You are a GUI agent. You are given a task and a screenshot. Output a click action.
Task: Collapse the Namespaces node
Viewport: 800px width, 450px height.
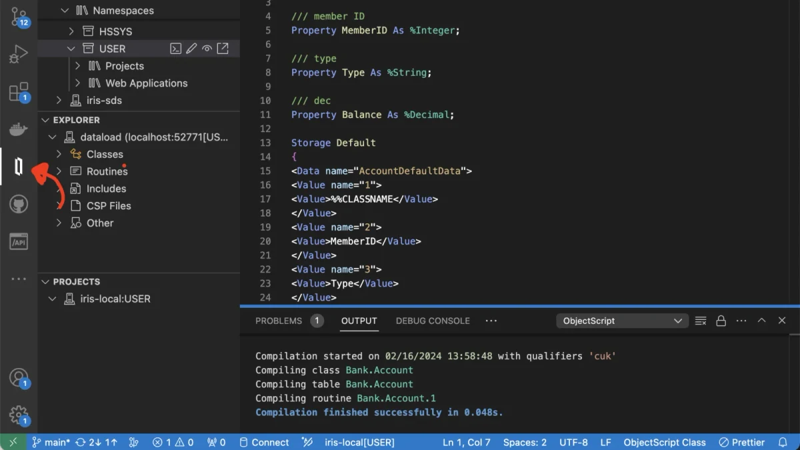(x=65, y=11)
